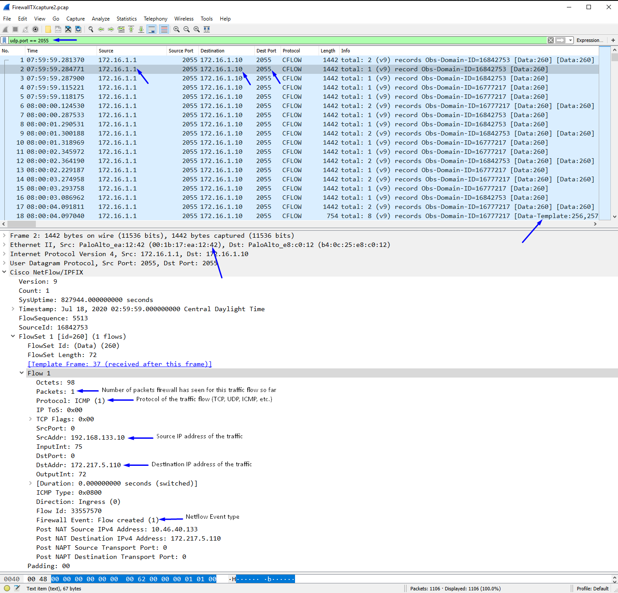The width and height of the screenshot is (618, 593).
Task: Start a new packet capture
Action: point(5,29)
